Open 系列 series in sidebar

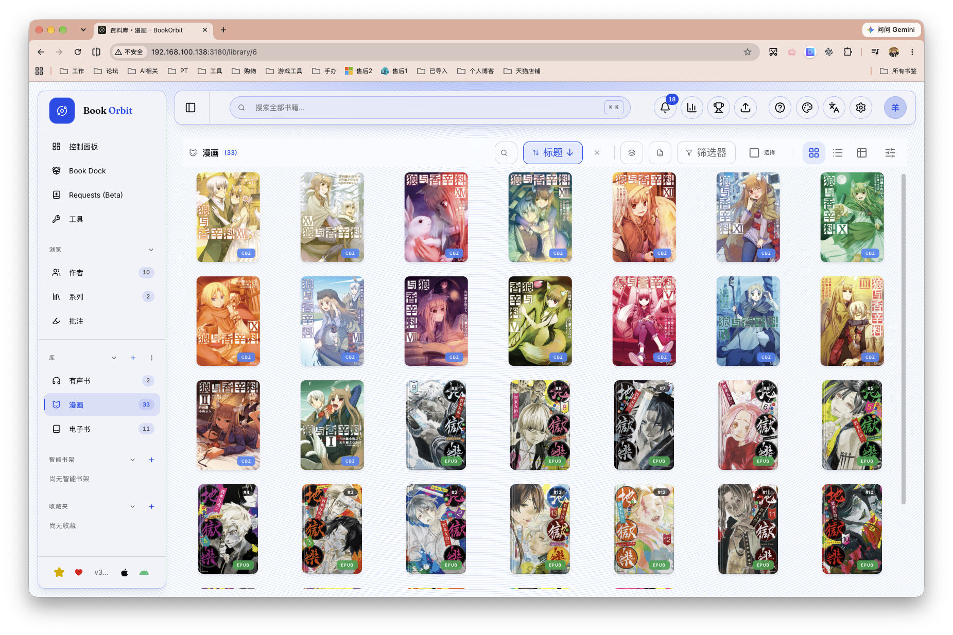coord(102,297)
